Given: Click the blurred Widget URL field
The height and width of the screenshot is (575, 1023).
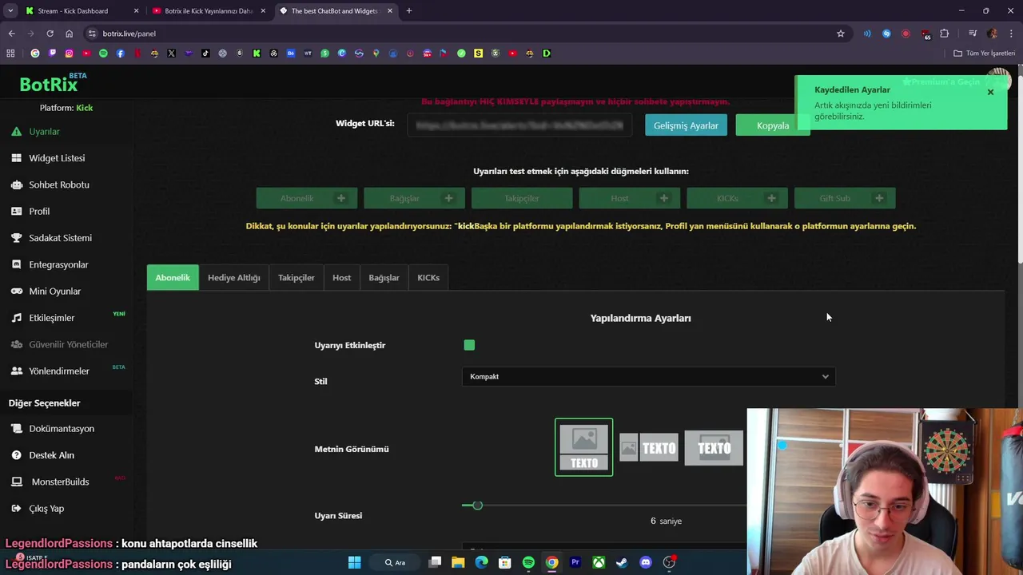Looking at the screenshot, I should pos(519,125).
